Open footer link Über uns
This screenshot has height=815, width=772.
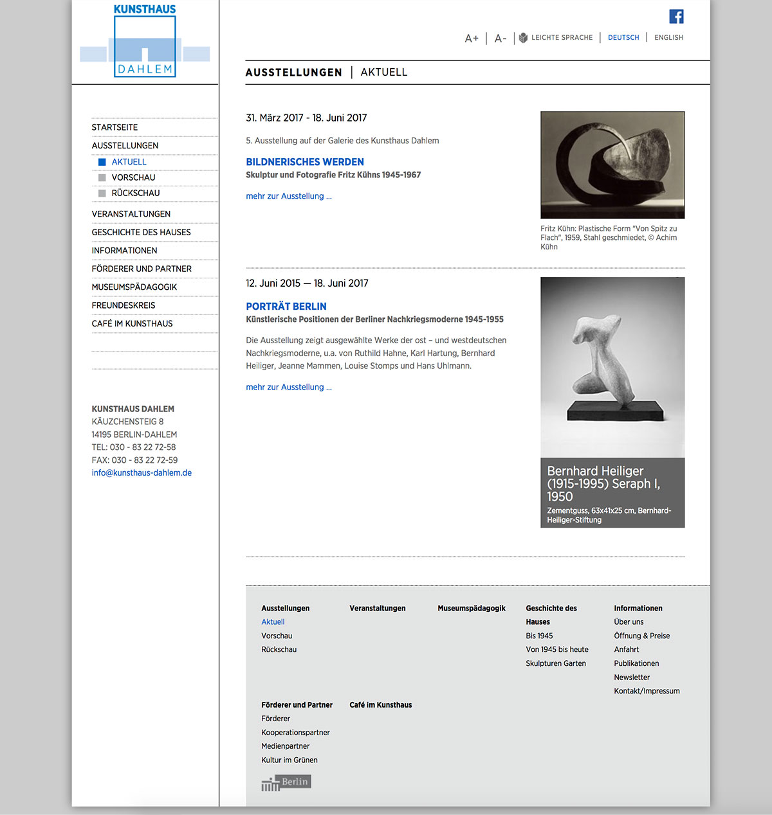[x=629, y=622]
